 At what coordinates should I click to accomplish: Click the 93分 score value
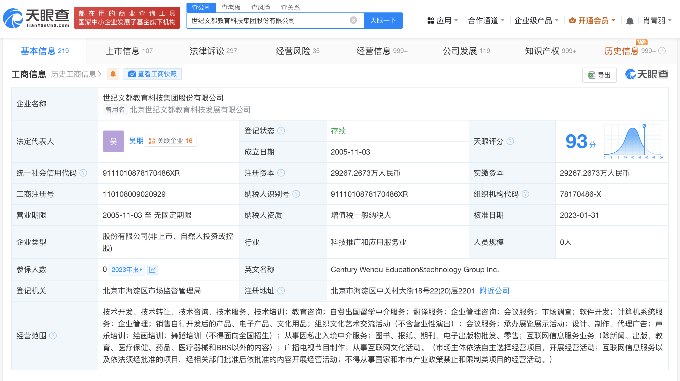[x=581, y=142]
